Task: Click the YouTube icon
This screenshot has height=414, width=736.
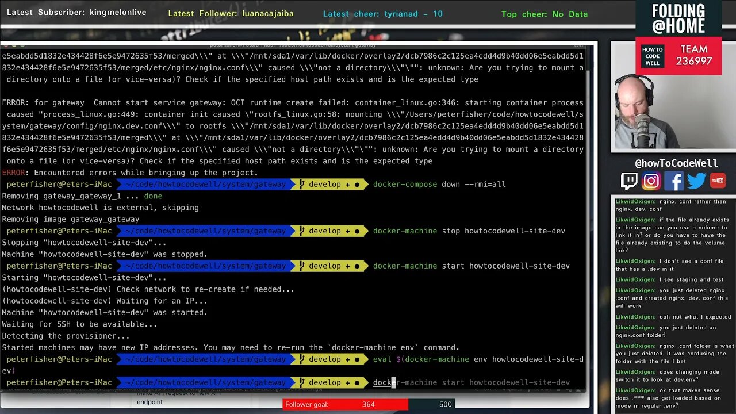Action: [x=718, y=181]
